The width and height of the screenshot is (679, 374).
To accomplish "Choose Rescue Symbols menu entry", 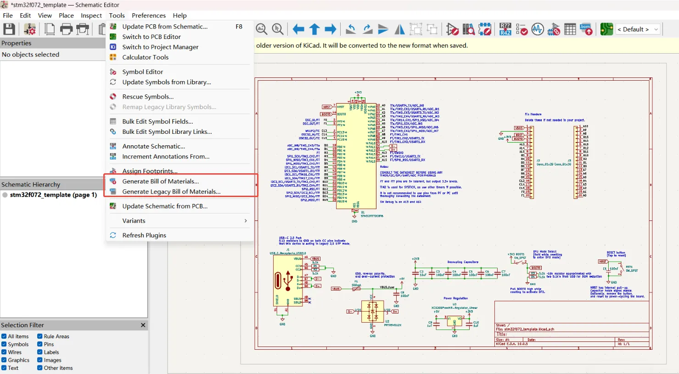I will coord(180,97).
